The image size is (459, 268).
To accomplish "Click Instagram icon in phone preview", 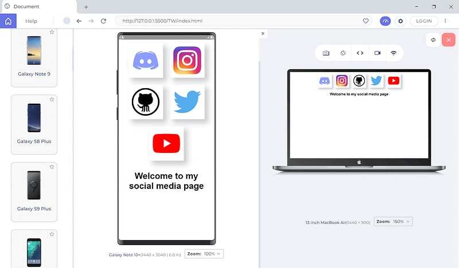I will (187, 61).
